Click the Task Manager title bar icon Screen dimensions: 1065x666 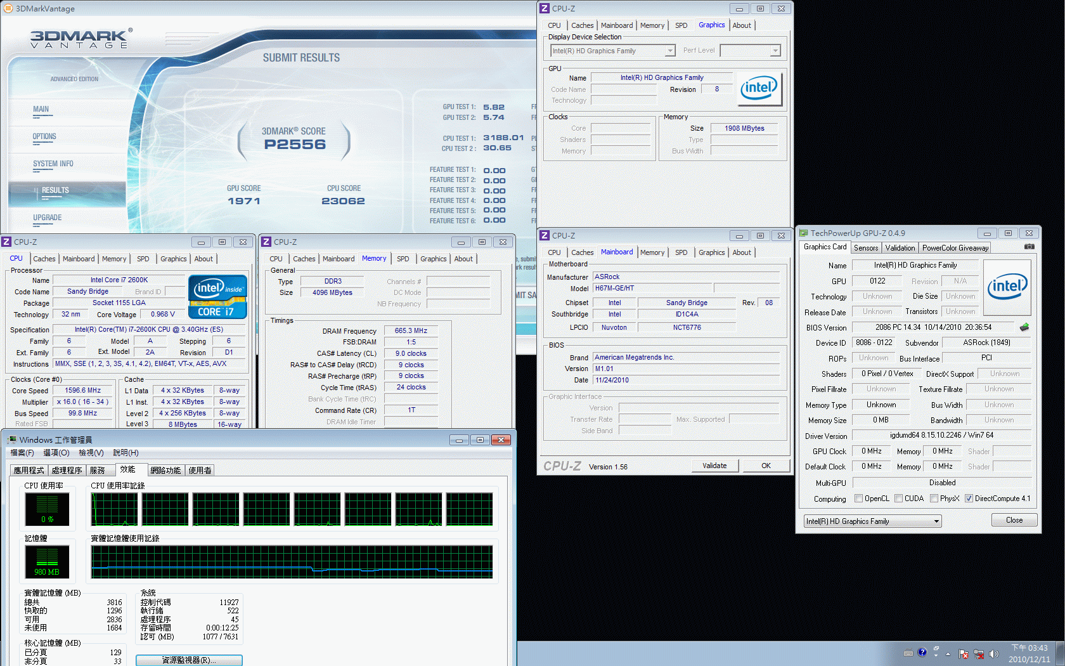pyautogui.click(x=11, y=440)
